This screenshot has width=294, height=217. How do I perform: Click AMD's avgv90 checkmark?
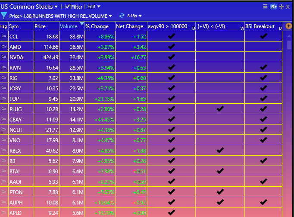(x=172, y=46)
